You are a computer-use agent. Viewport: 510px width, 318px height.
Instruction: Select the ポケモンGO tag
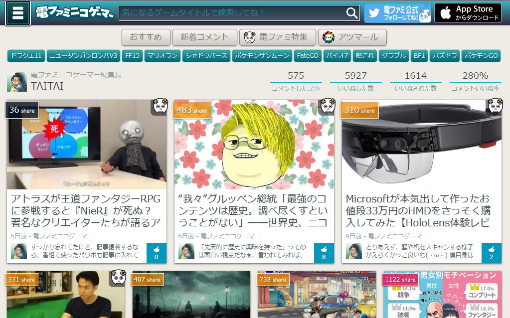coord(481,56)
